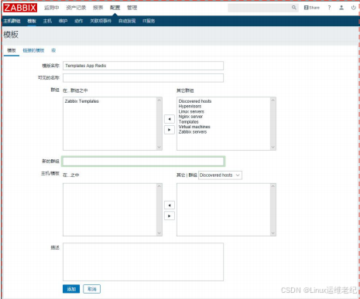Select 'Hypervisors' in other groups list

point(190,106)
